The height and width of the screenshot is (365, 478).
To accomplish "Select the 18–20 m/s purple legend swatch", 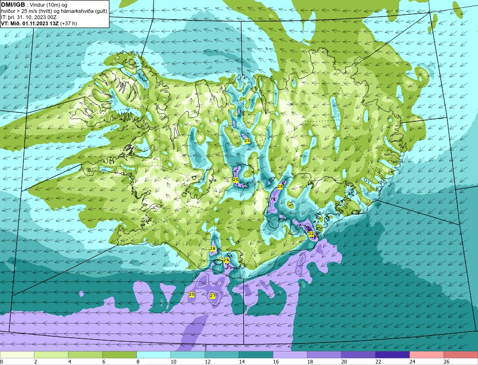I will 325,355.
